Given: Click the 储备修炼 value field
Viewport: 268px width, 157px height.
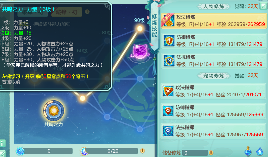Looking at the screenshot, I should (x=195, y=153).
